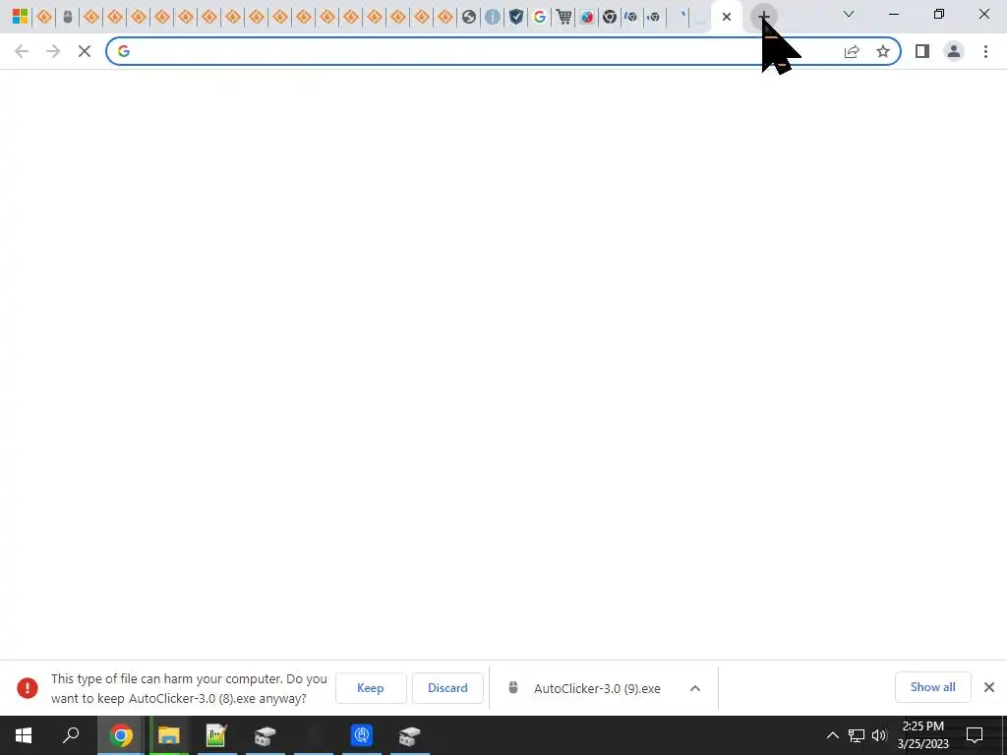Open the tab with the globe favicon
Image resolution: width=1007 pixels, height=755 pixels.
coord(469,17)
